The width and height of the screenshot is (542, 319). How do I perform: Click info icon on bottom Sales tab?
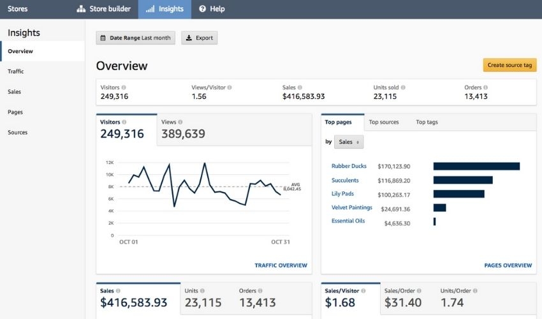coord(118,291)
